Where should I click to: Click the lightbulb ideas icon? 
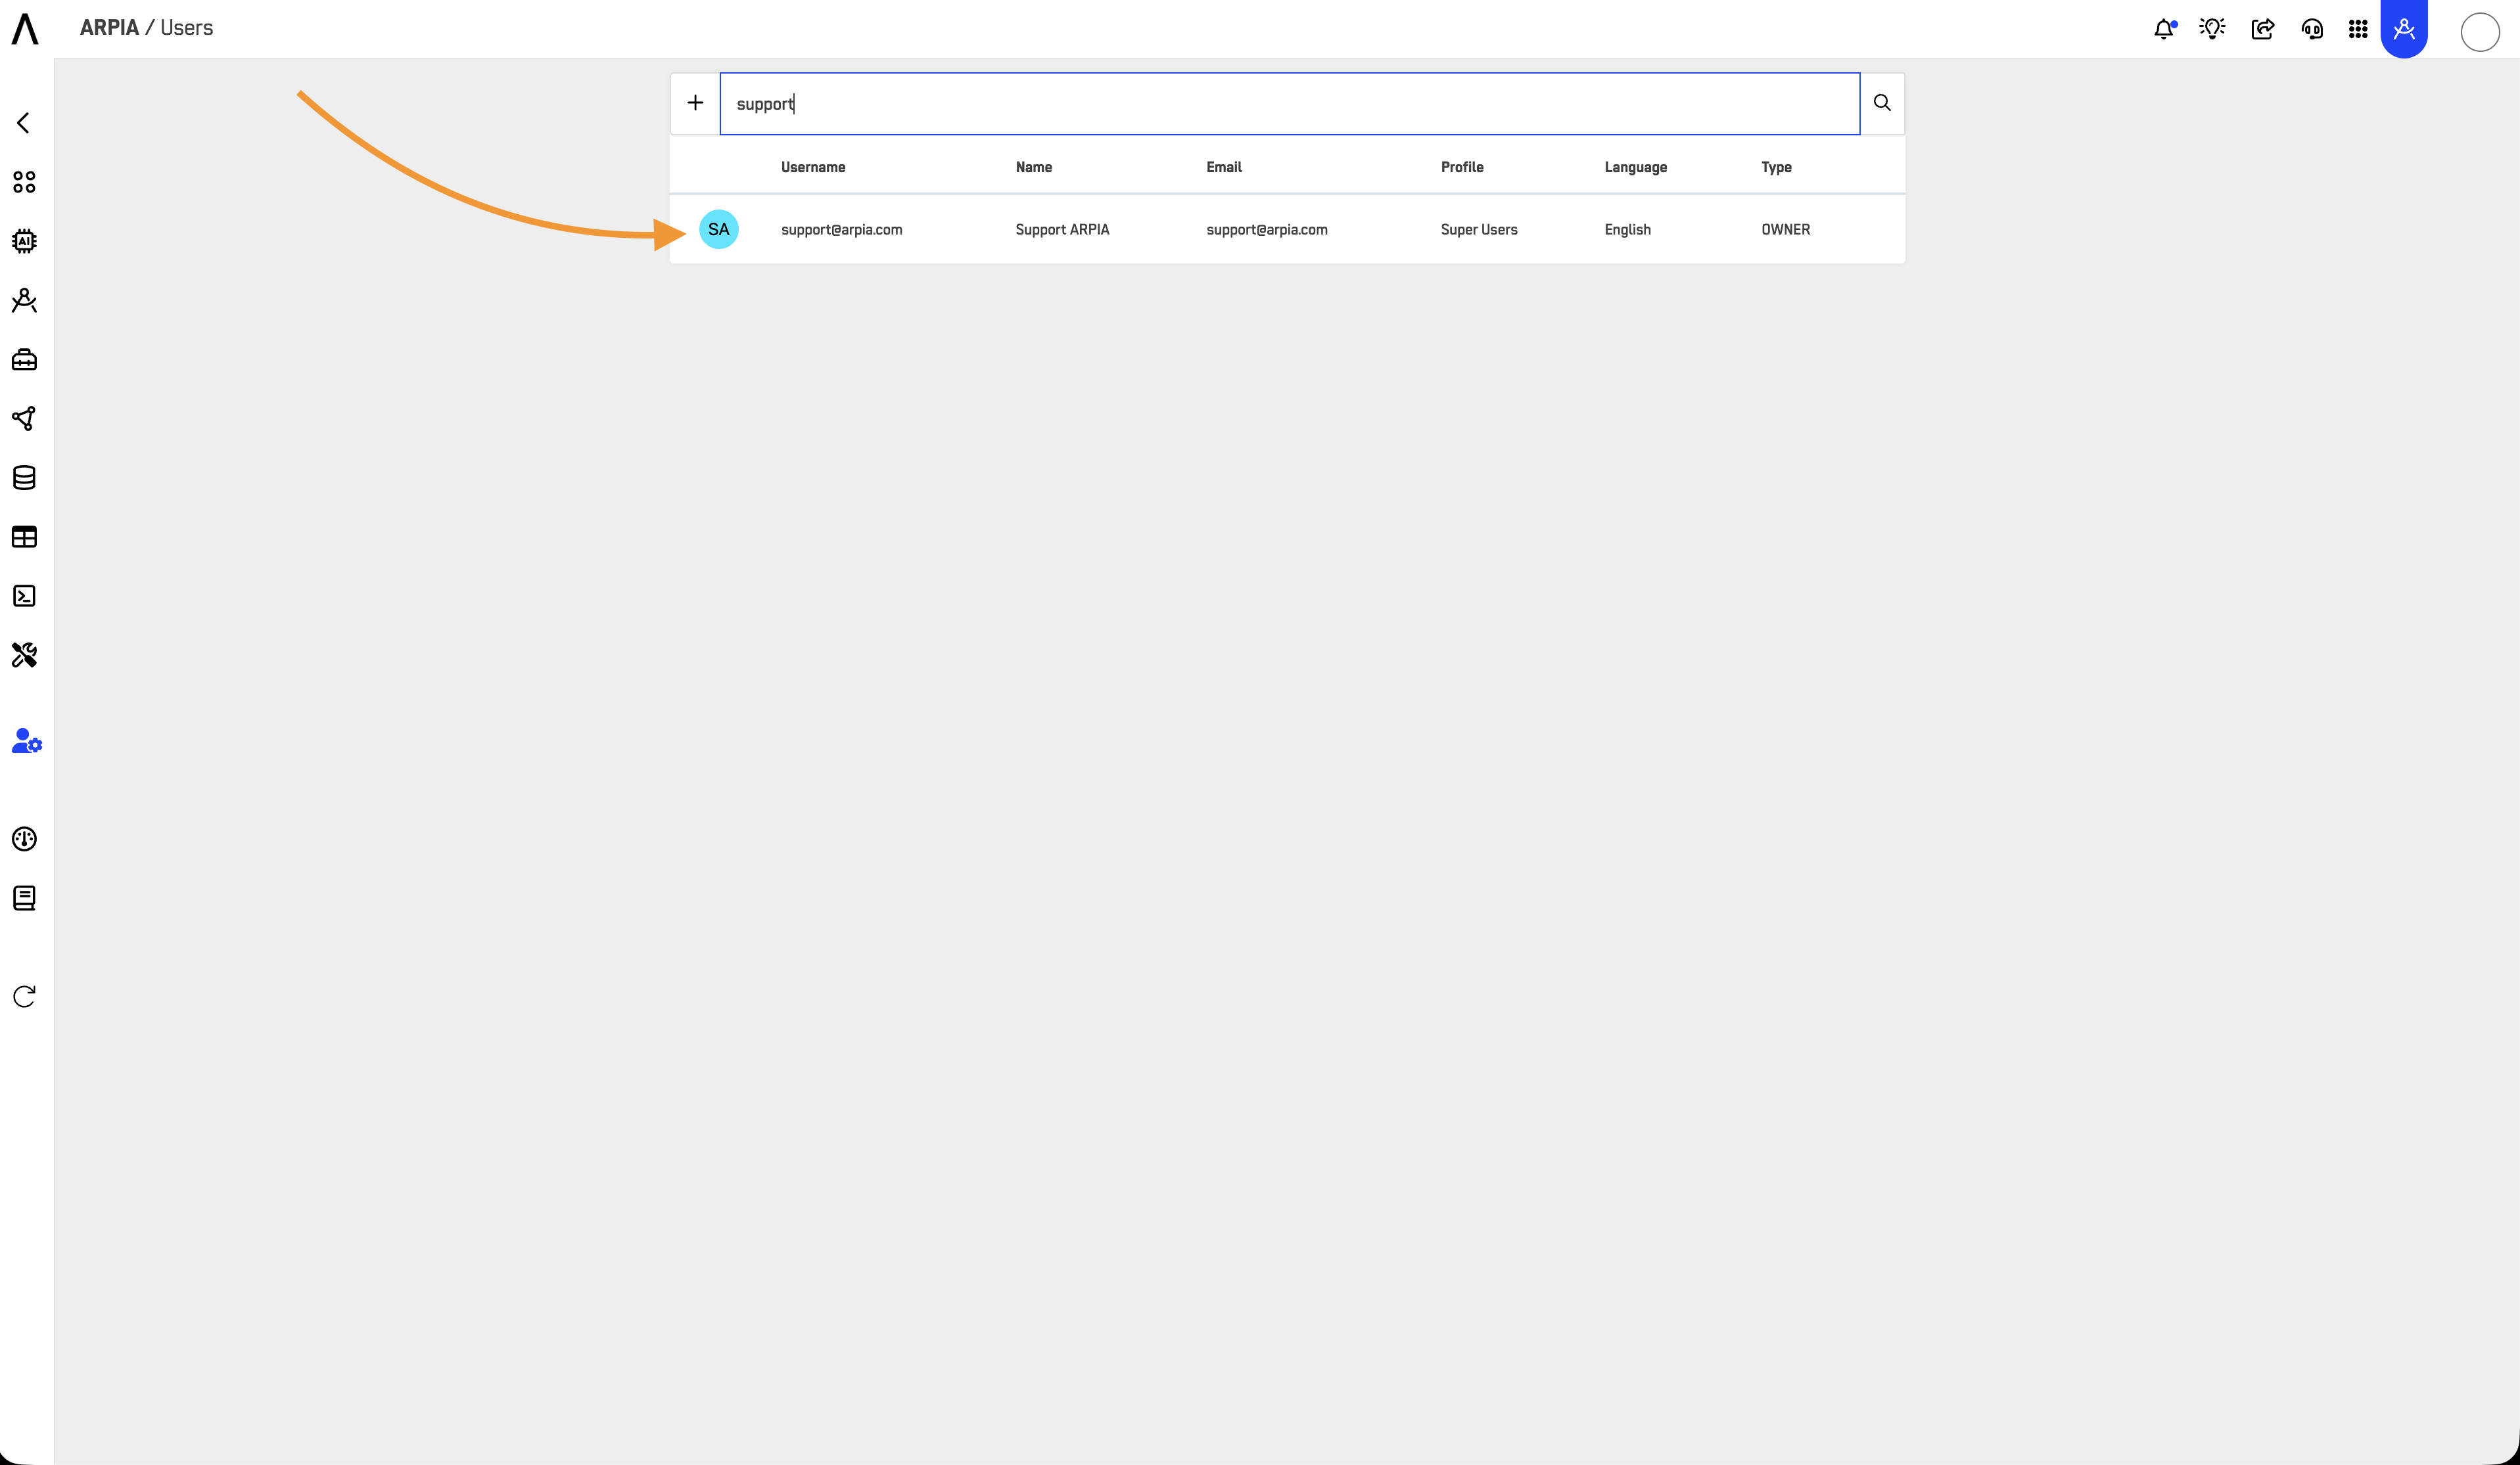pos(2212,29)
